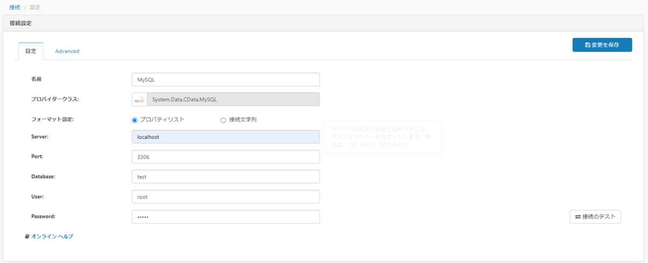Viewport: 648px width, 263px height.
Task: Click the book icon beside オンライン ヘルプ
Action: pyautogui.click(x=27, y=236)
